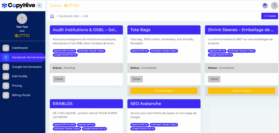
Task: Open the user avatar menu top right
Action: point(274,6)
